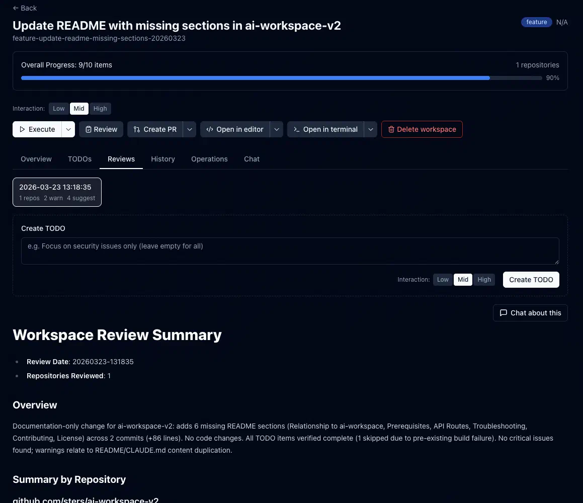
Task: Expand the Create PR dropdown chevron
Action: [190, 129]
